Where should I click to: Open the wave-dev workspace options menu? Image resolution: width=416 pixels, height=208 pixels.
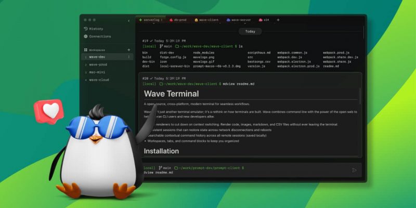point(129,57)
